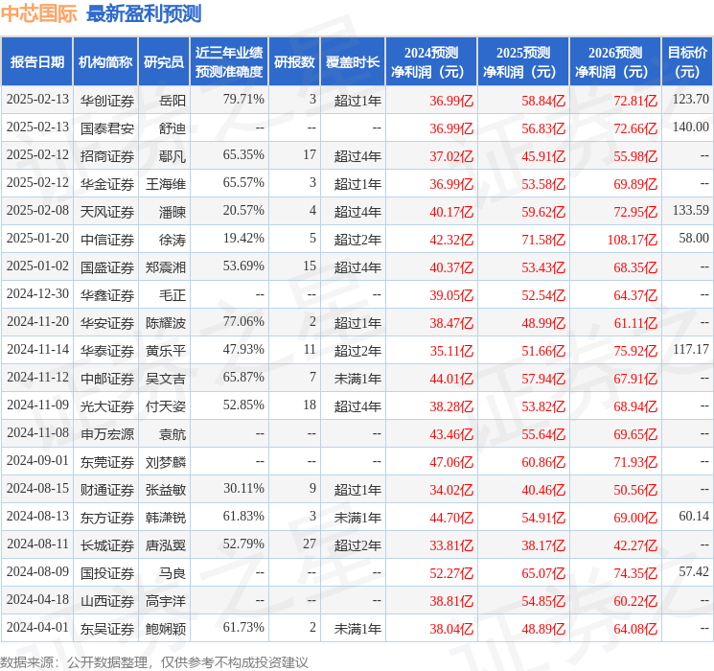Click analyst name 付天姿
The height and width of the screenshot is (671, 714).
(166, 406)
